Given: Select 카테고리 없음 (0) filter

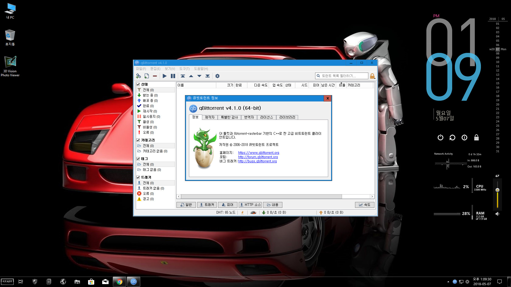Looking at the screenshot, I should pos(155,151).
